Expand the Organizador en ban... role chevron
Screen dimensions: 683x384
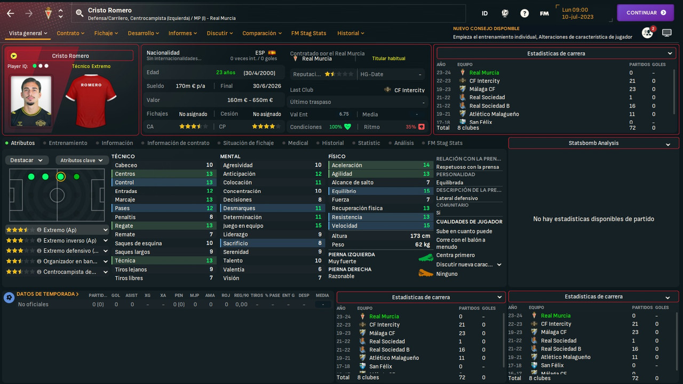coord(106,261)
